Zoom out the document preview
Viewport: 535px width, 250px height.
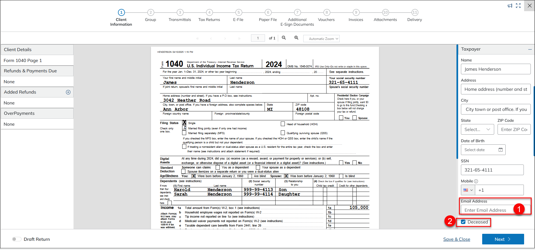pyautogui.click(x=284, y=38)
